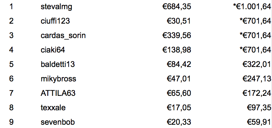Click the €138,98 amount
272x128 pixels.
click(177, 50)
